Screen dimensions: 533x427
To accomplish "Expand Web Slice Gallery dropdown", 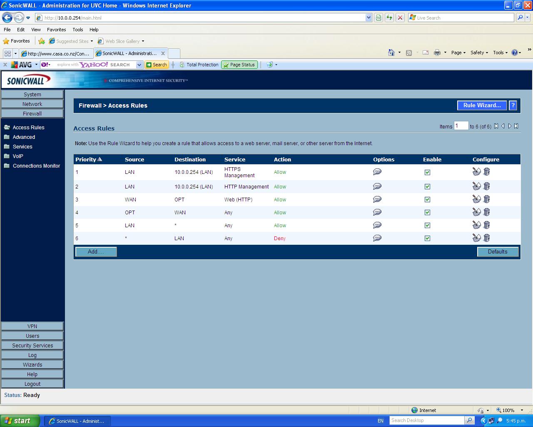I will [143, 41].
